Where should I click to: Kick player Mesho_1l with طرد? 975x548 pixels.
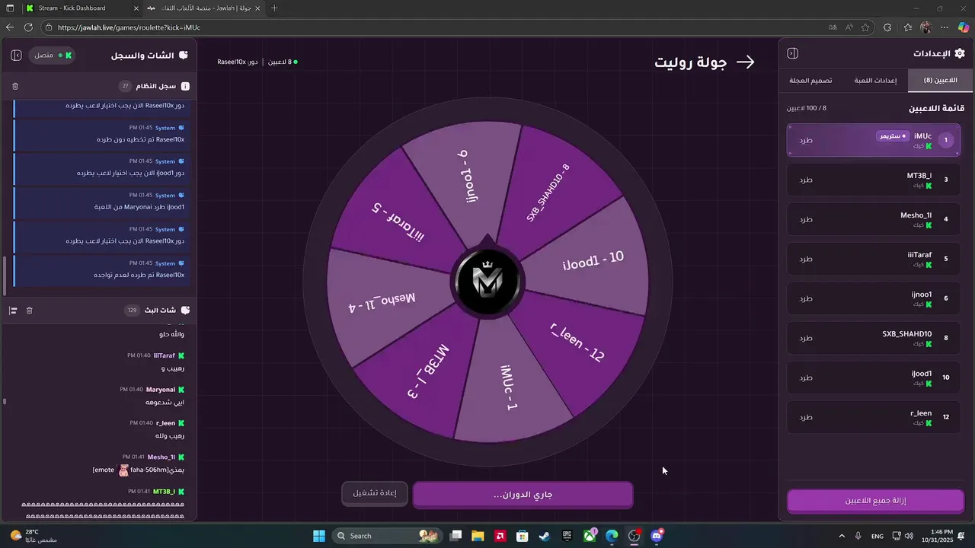[x=806, y=219]
